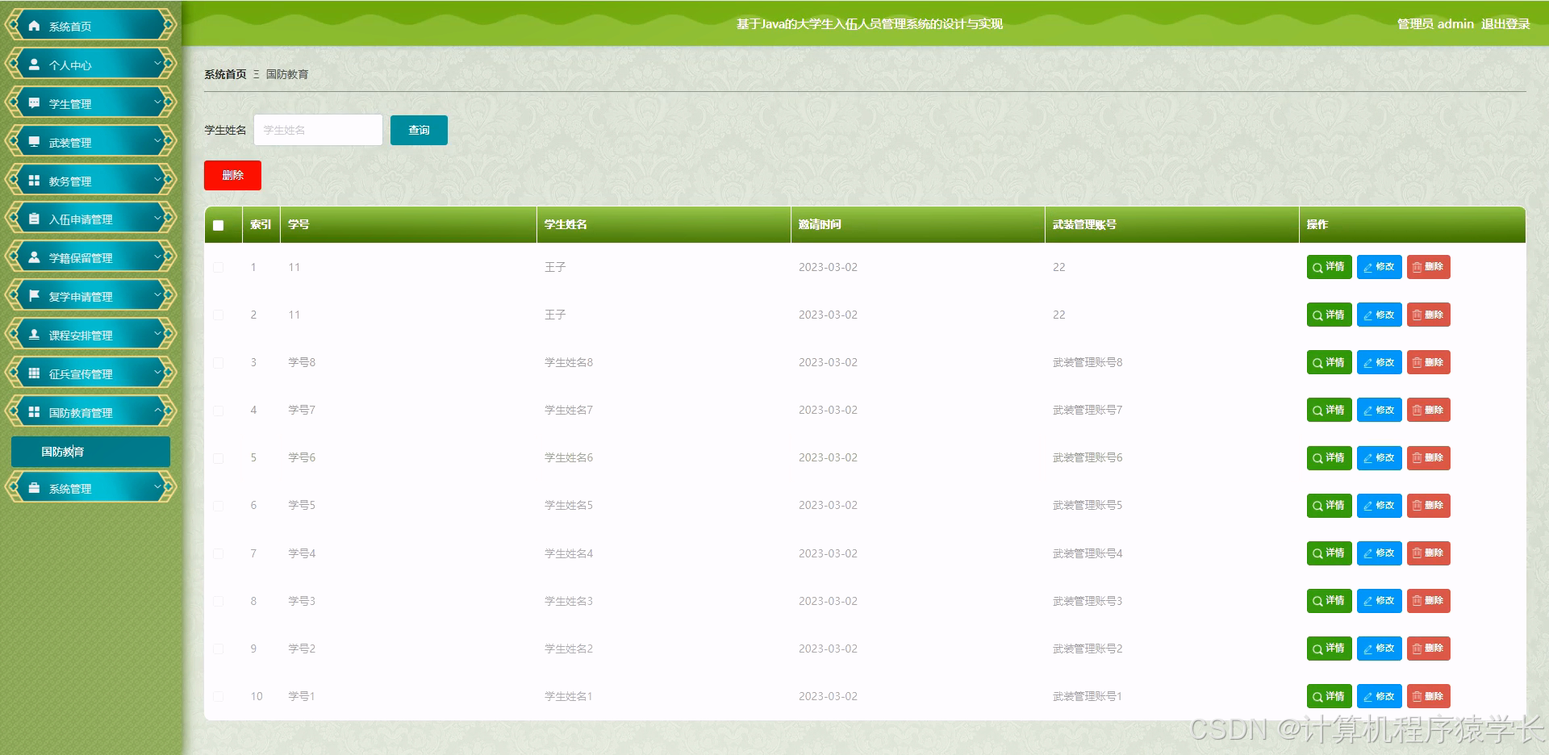Viewport: 1549px width, 755px height.
Task: Click the person icon beside 个人中心
Action: [x=34, y=65]
